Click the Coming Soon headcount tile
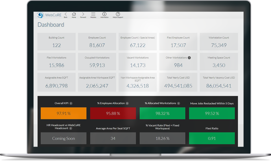The width and height of the screenshot is (271, 161). [x=64, y=138]
